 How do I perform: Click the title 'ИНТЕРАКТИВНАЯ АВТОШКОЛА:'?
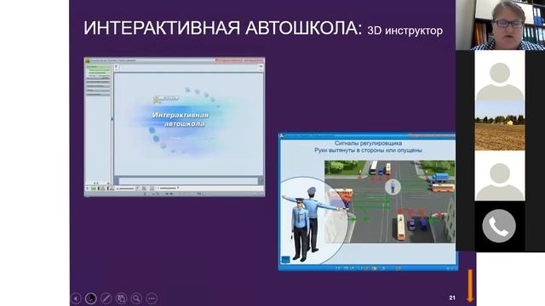(x=223, y=28)
